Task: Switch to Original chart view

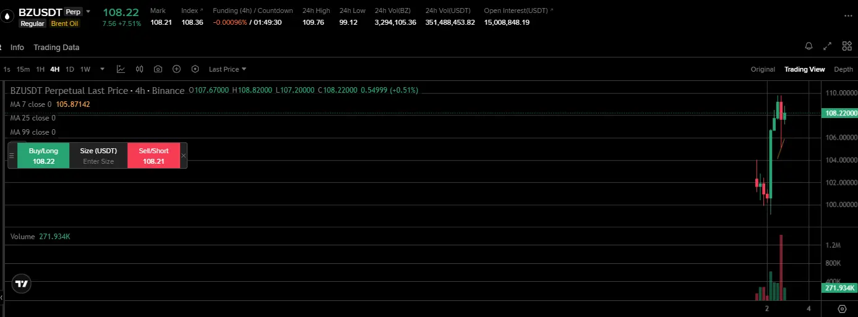Action: click(763, 69)
